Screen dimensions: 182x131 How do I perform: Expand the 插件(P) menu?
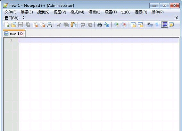(x=158, y=12)
